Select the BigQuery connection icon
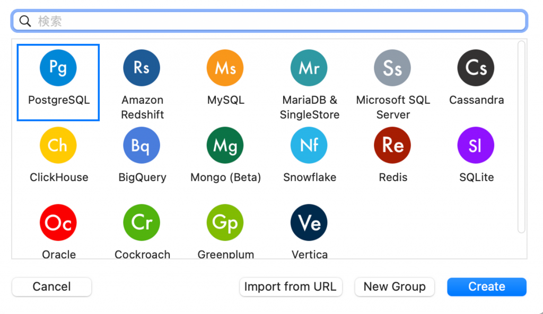This screenshot has width=543, height=314. 142,145
